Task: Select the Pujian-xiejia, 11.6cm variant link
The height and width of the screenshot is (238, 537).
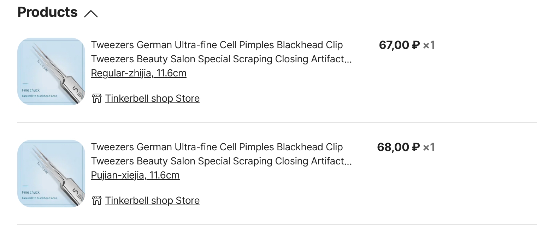Action: tap(135, 175)
